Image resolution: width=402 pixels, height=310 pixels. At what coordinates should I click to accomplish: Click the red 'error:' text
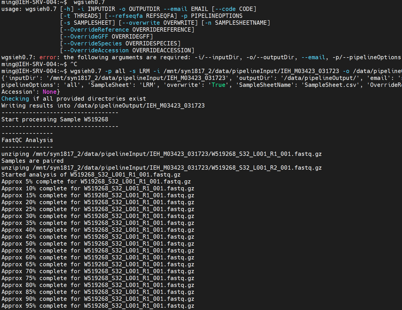(49, 57)
